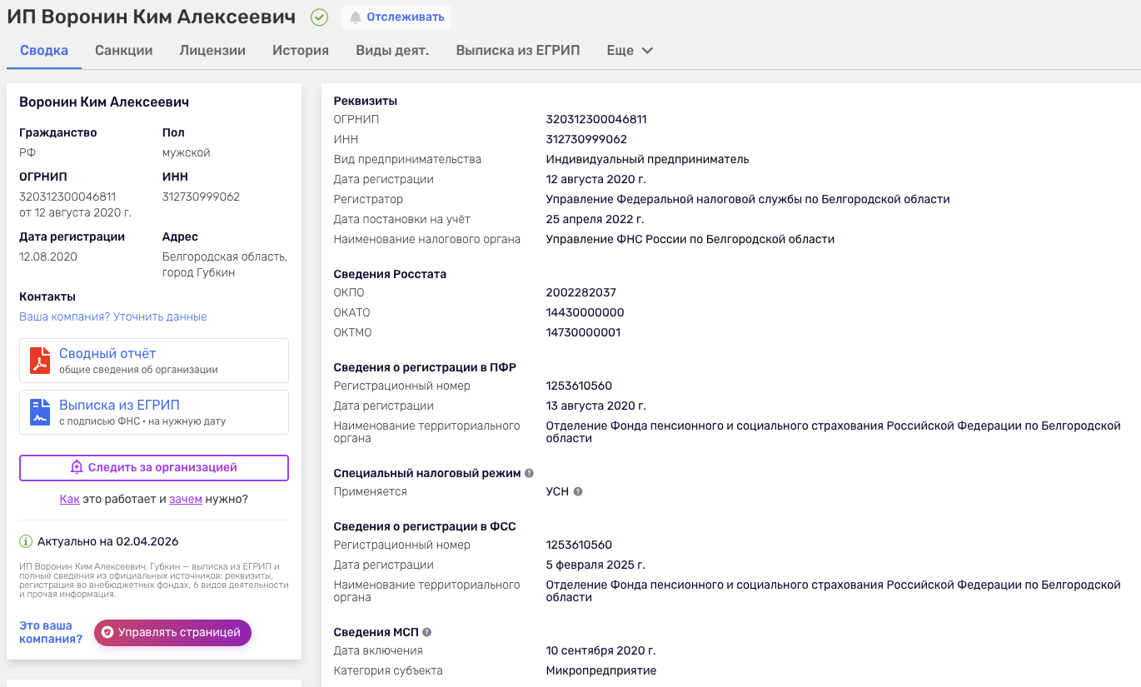1141x687 pixels.
Task: Click the зачем link
Action: [x=186, y=499]
